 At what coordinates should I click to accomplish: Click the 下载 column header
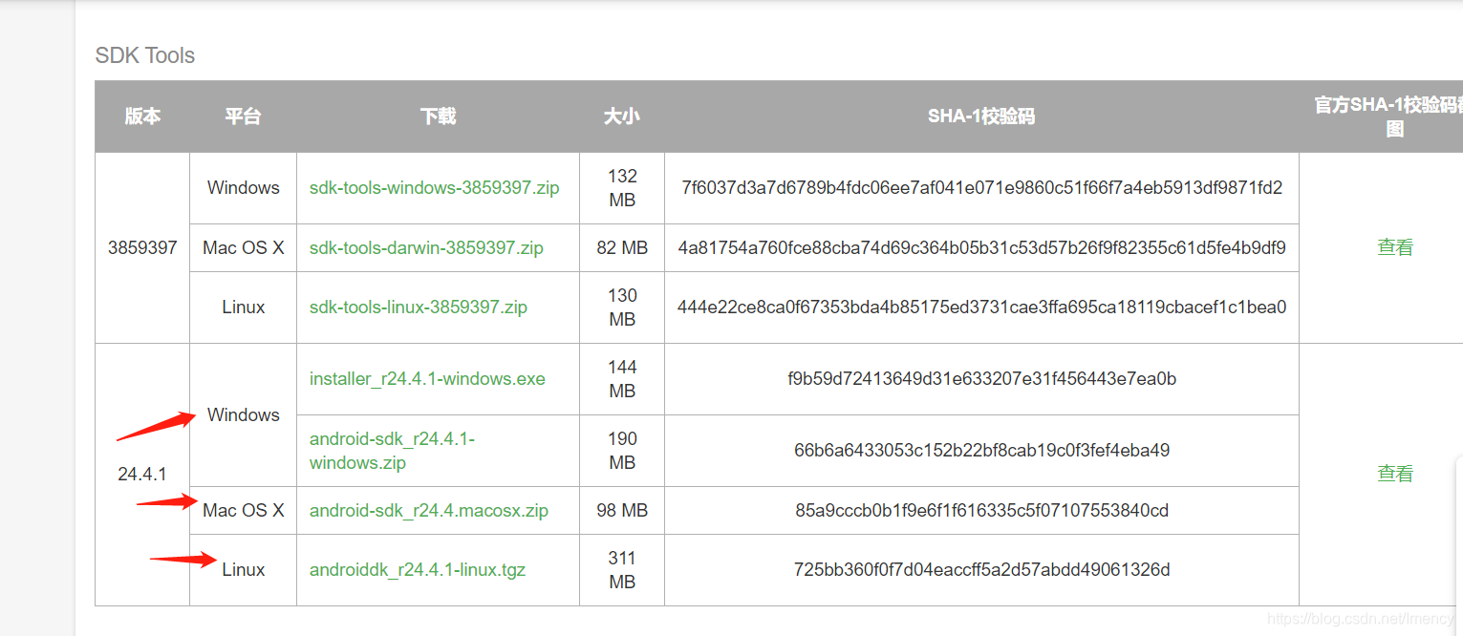[438, 117]
